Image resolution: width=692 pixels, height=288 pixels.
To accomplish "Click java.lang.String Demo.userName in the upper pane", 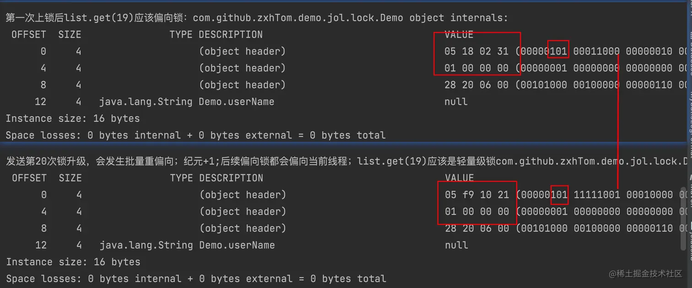I will [187, 101].
